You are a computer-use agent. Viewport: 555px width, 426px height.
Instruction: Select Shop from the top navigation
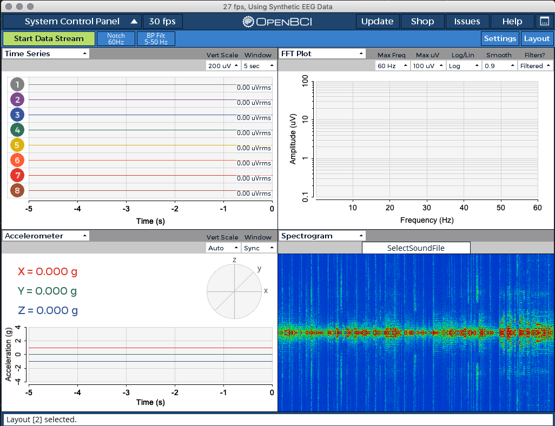click(x=422, y=22)
